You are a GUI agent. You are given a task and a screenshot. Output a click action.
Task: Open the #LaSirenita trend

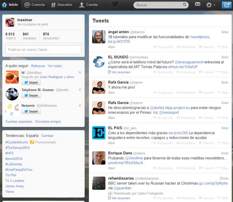(13, 164)
